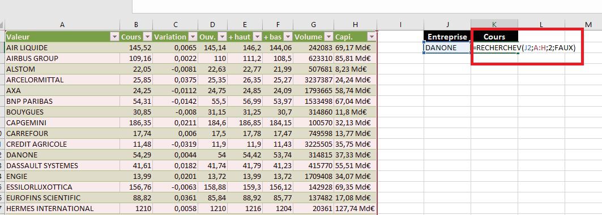Open the Cours column filter dropdown
The height and width of the screenshot is (215, 602).
click(147, 37)
